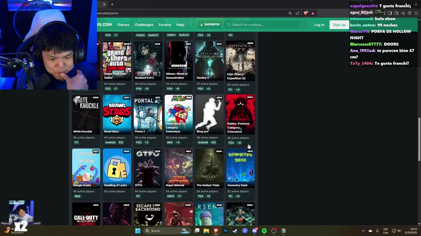The height and width of the screenshot is (236, 421).
Task: Open the Brave Wallet icon
Action: (x=396, y=13)
